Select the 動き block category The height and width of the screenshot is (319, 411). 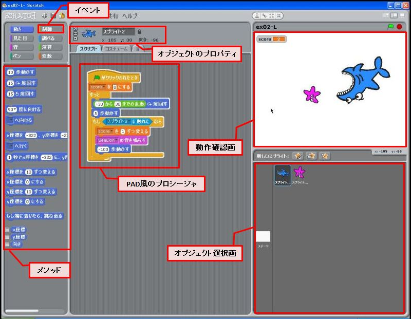[22, 29]
